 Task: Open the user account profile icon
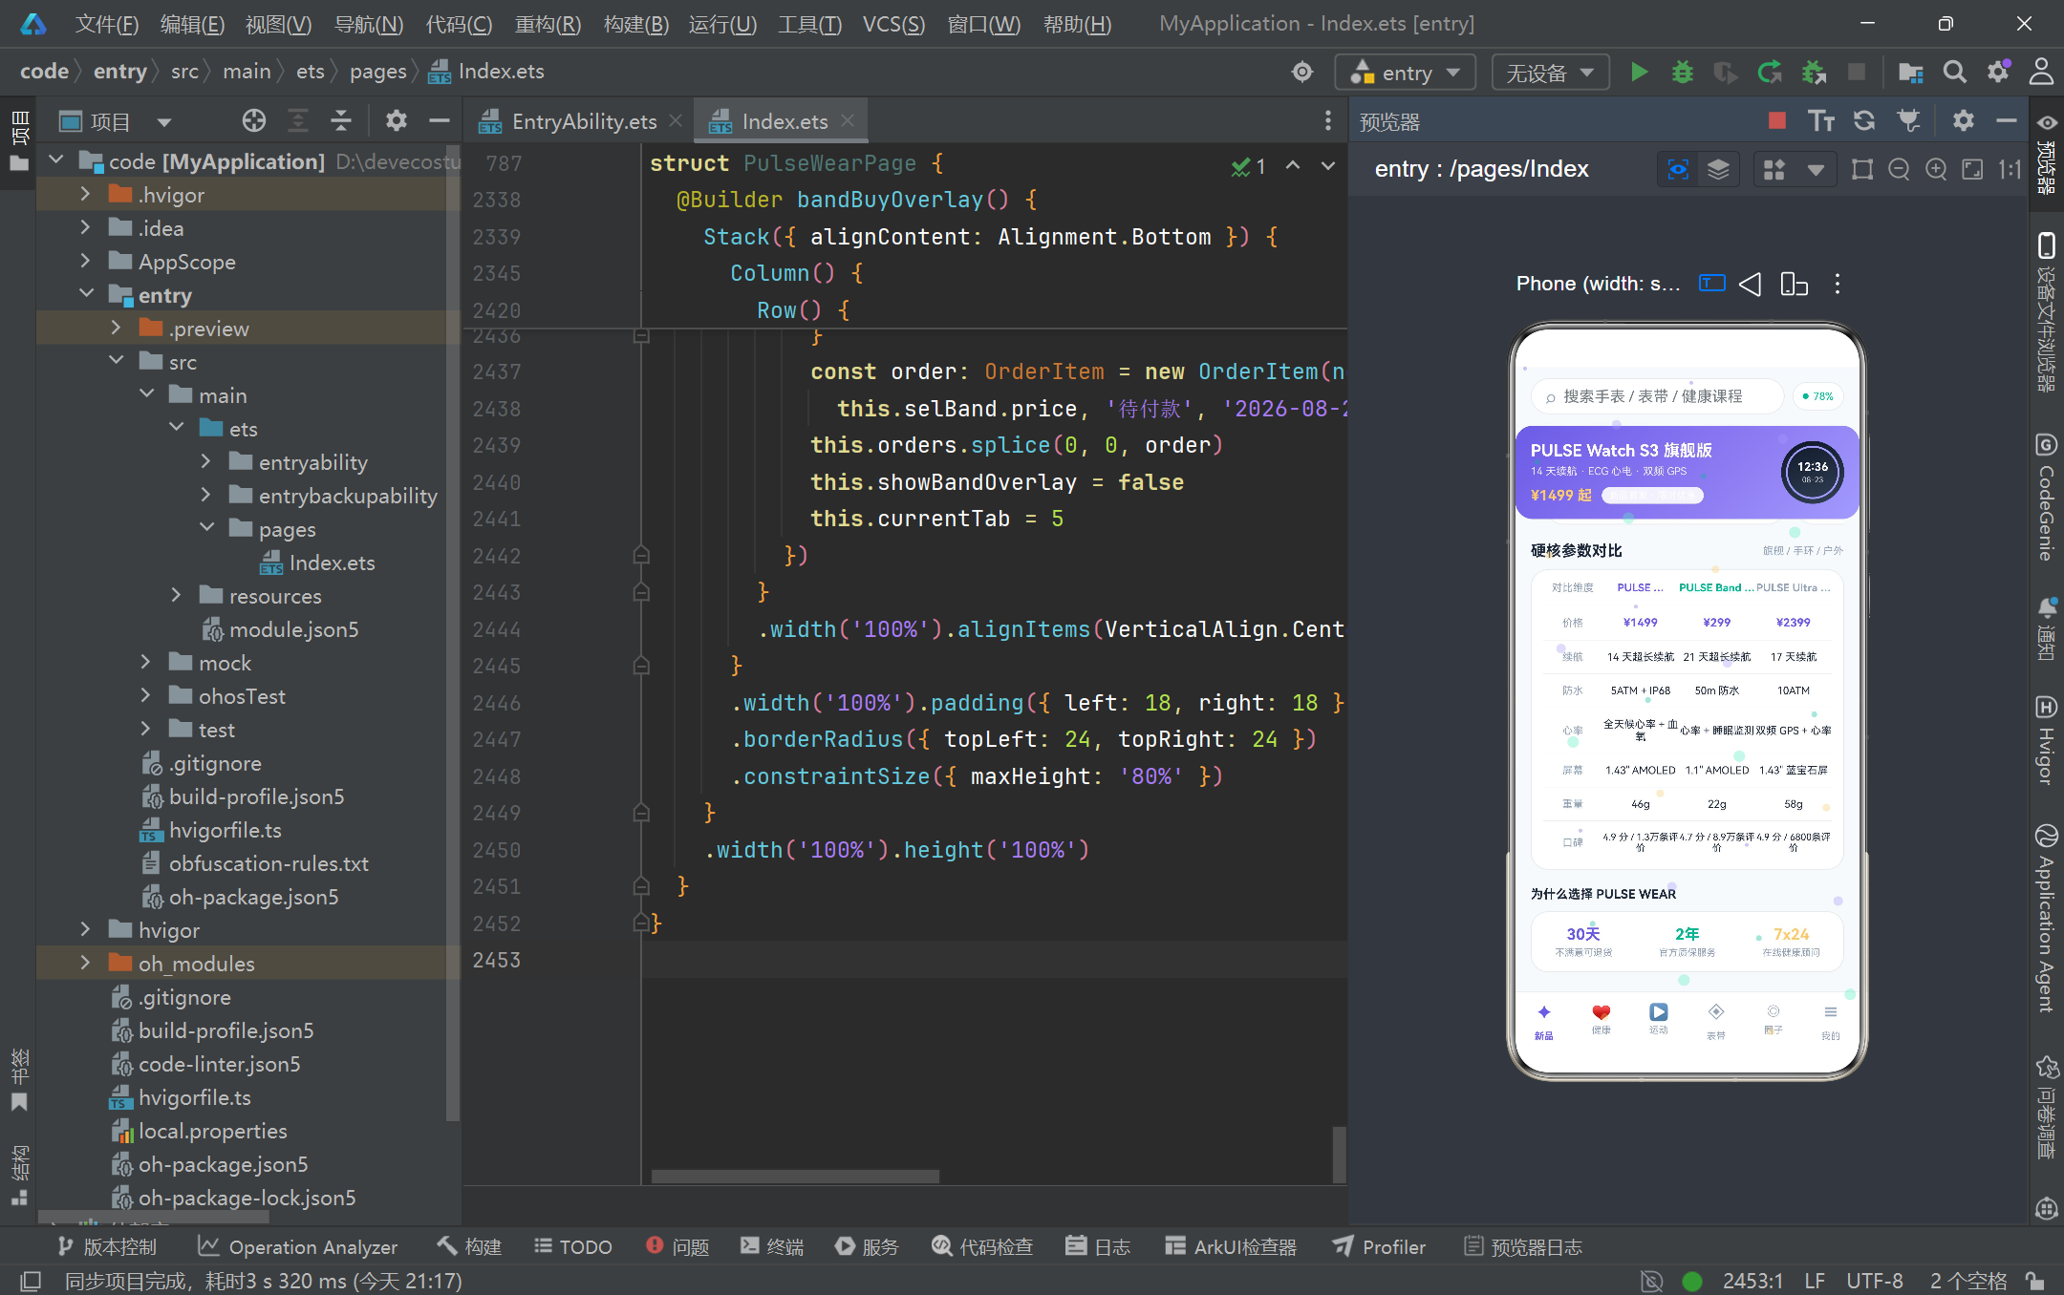click(x=2041, y=73)
